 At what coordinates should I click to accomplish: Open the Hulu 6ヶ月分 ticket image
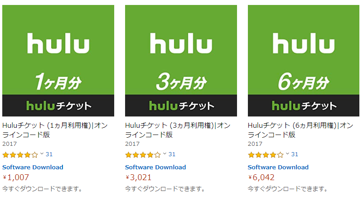[x=304, y=60]
